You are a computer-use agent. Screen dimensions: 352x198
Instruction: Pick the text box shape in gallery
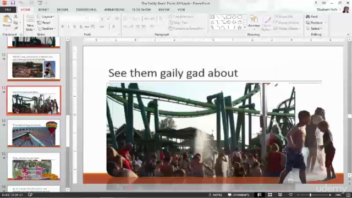pyautogui.click(x=212, y=17)
